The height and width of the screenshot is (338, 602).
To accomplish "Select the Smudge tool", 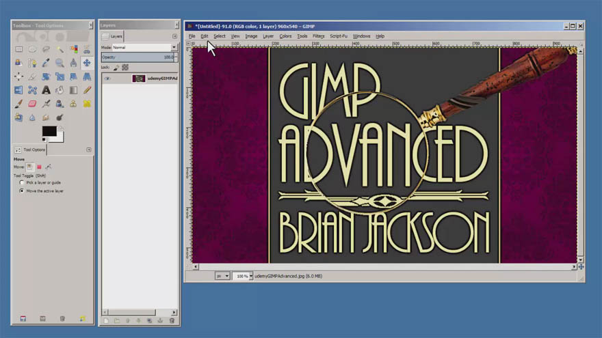I will click(46, 117).
